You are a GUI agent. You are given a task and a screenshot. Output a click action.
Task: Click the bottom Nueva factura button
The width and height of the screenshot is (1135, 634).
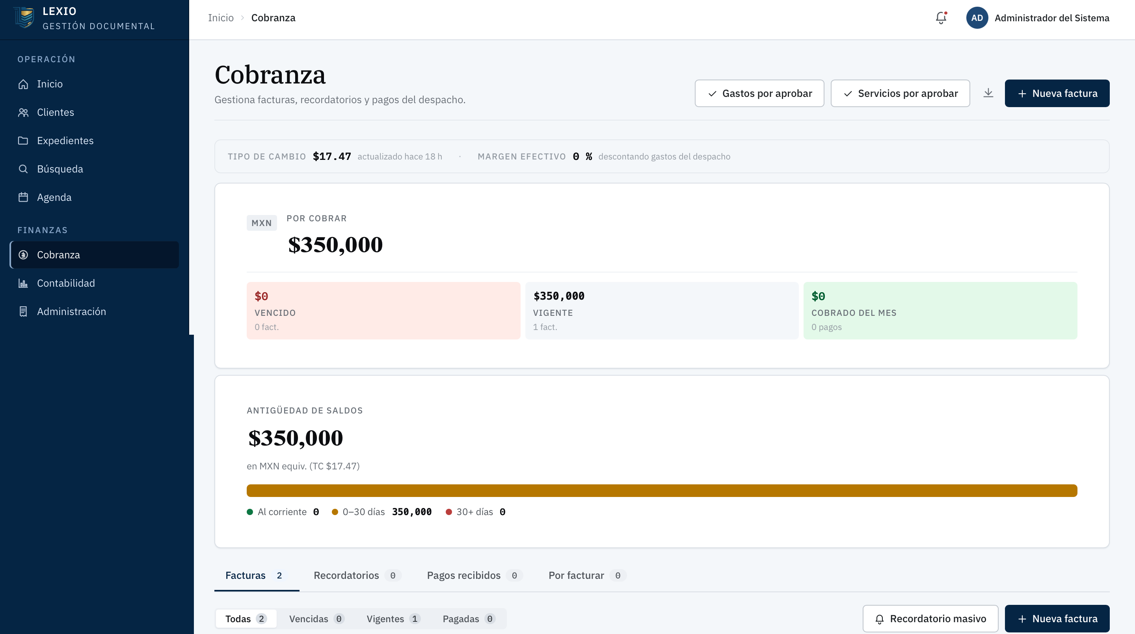coord(1057,619)
